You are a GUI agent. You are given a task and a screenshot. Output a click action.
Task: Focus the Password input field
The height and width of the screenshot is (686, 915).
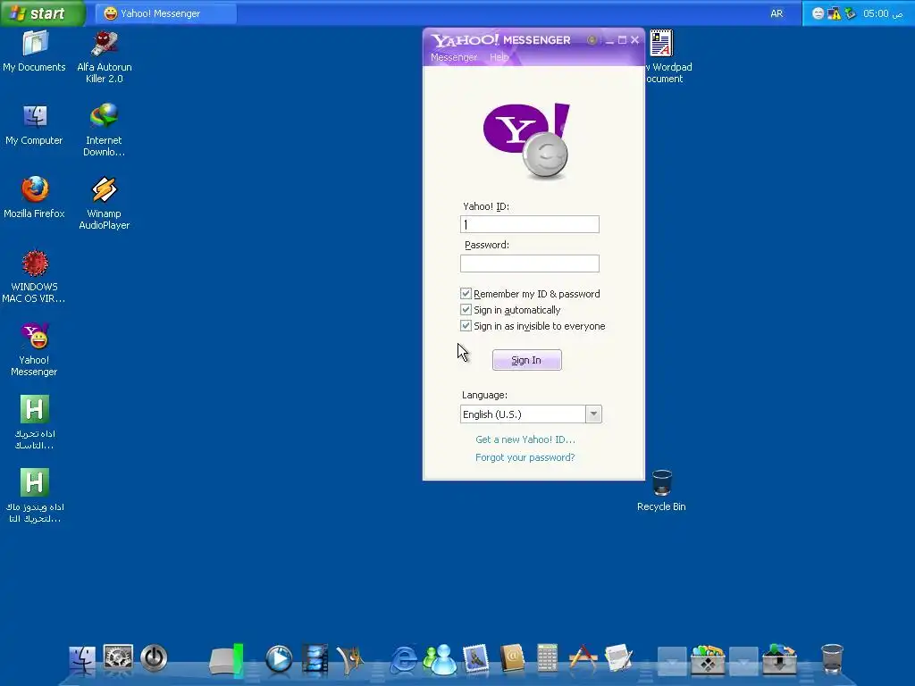point(530,264)
